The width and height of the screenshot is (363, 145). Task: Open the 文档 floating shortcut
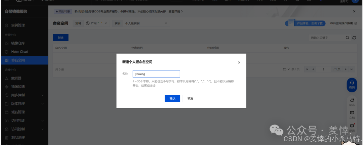(352, 115)
